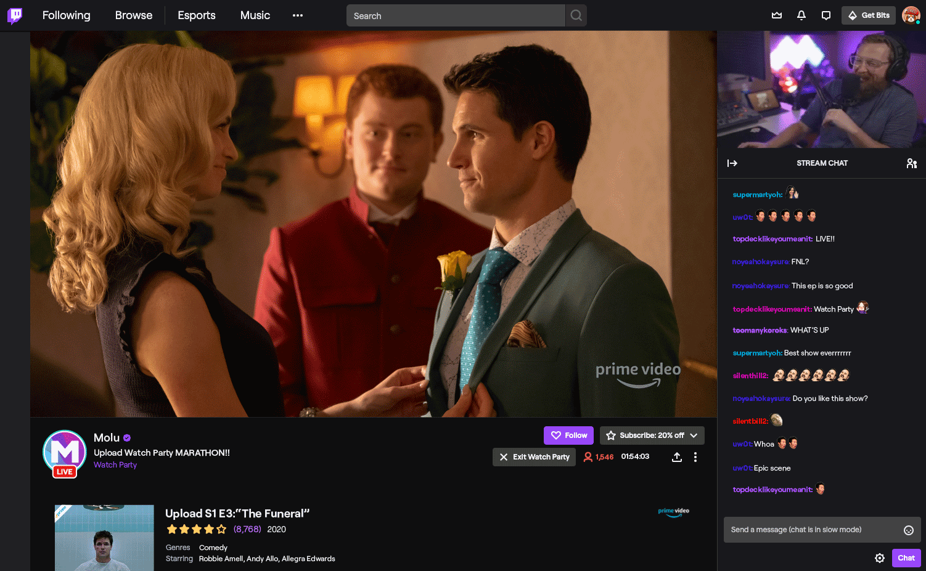Image resolution: width=926 pixels, height=571 pixels.
Task: Switch to the Esports tab
Action: (x=196, y=15)
